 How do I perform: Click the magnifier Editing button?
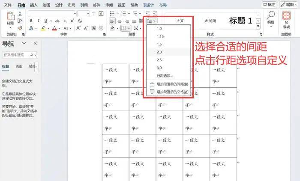coord(271,18)
